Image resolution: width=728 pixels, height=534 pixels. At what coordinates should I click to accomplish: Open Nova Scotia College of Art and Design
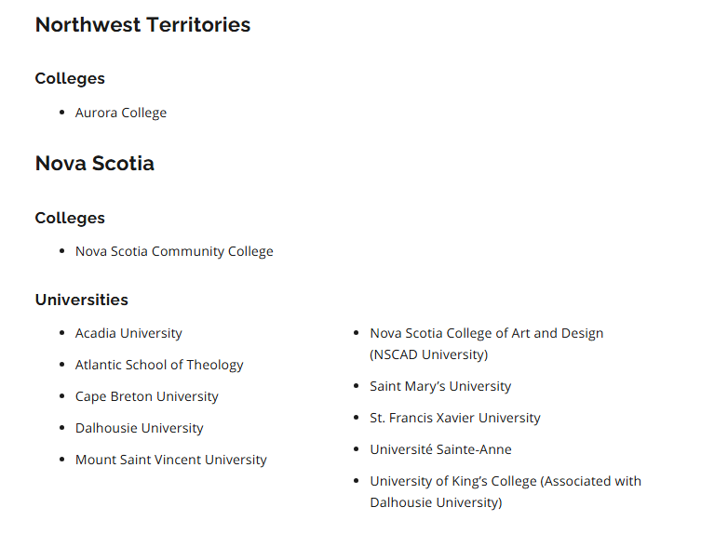tap(487, 344)
